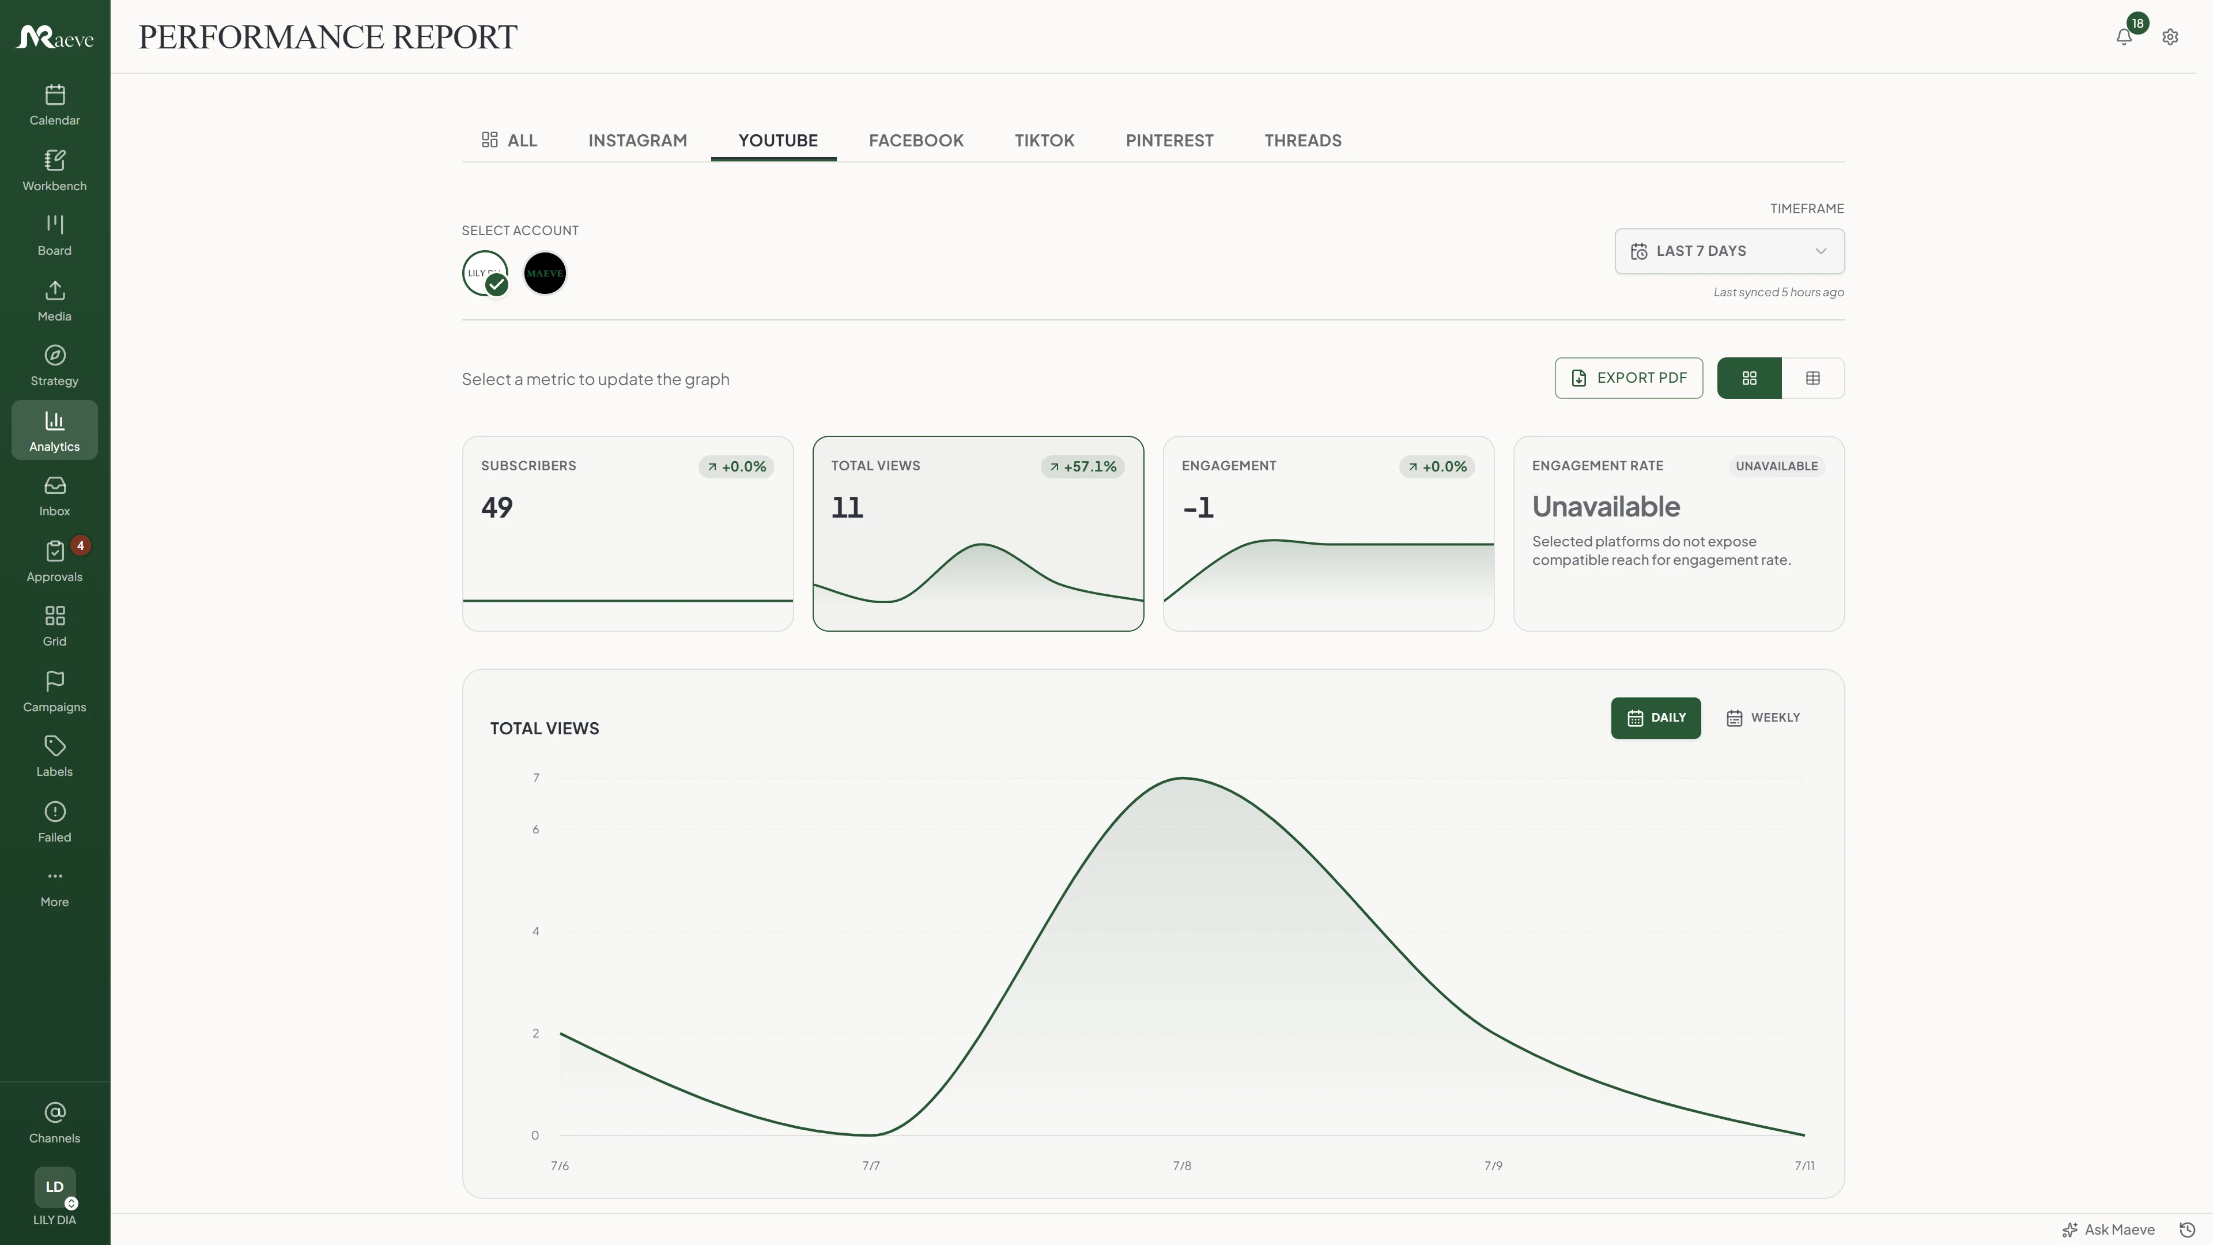The width and height of the screenshot is (2213, 1245).
Task: Open the Workbench section
Action: pyautogui.click(x=54, y=170)
